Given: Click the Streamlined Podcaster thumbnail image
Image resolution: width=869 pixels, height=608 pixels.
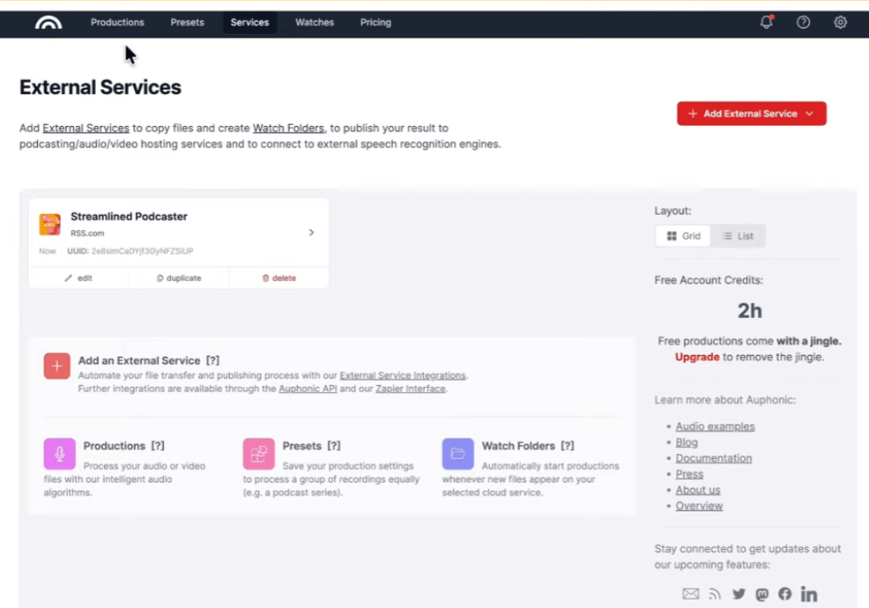Looking at the screenshot, I should pos(50,225).
